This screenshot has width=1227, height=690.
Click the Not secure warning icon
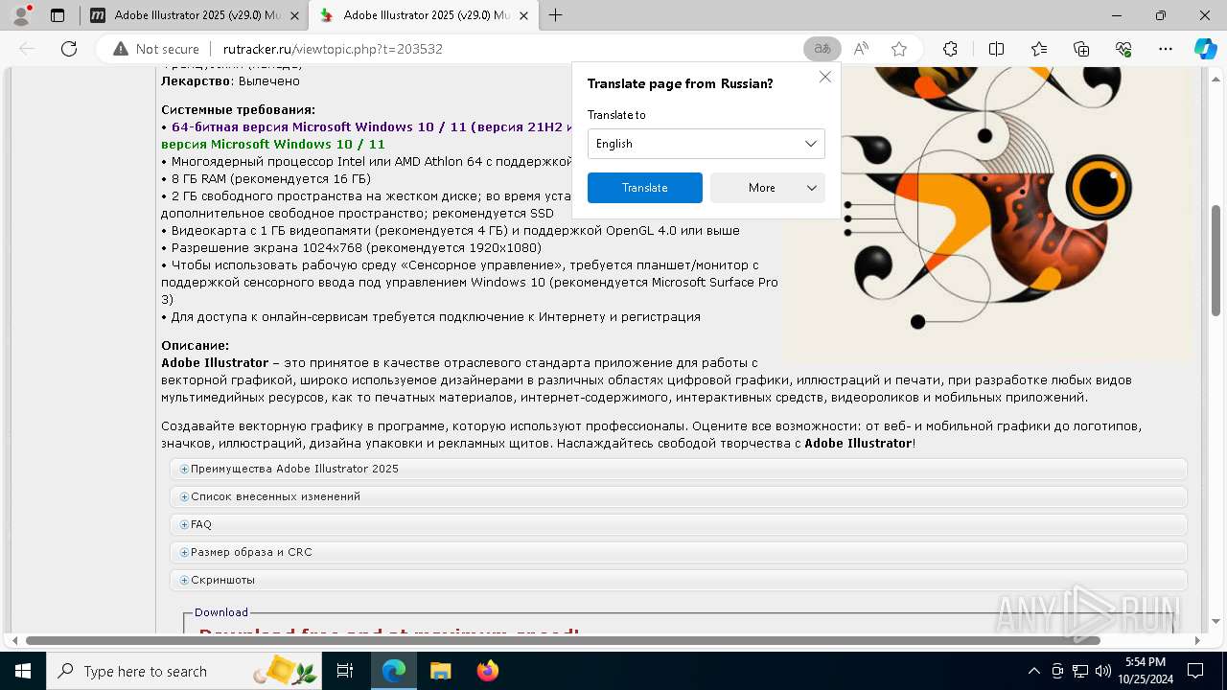pos(121,49)
